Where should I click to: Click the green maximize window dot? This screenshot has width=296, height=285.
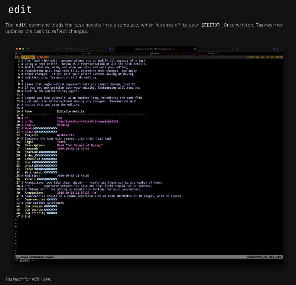point(23,49)
